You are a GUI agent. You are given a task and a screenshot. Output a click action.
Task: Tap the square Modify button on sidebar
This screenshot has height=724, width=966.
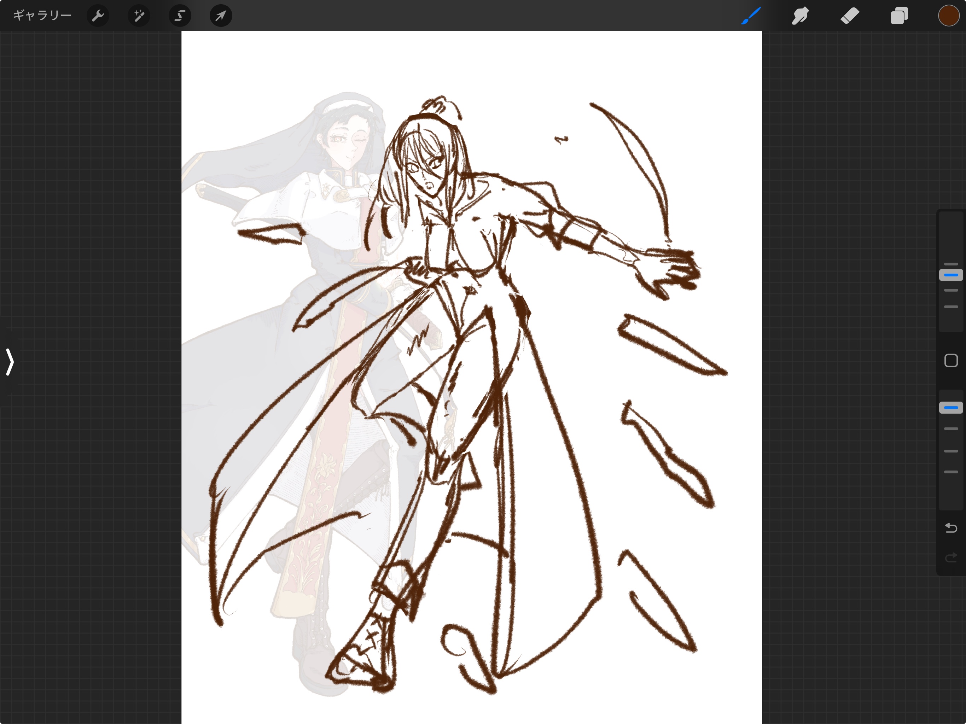[951, 361]
